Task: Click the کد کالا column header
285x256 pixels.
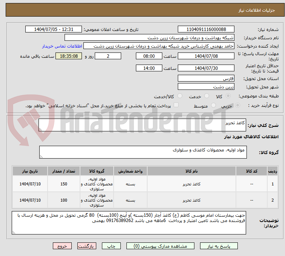Action: [251, 171]
